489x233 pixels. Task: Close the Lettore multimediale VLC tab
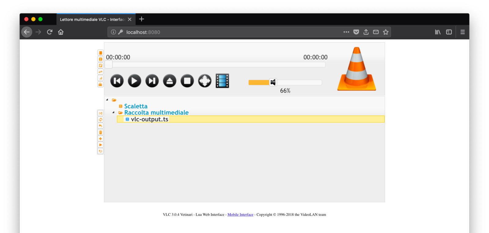(x=130, y=19)
